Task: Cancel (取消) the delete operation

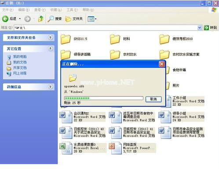Action: coord(153,99)
